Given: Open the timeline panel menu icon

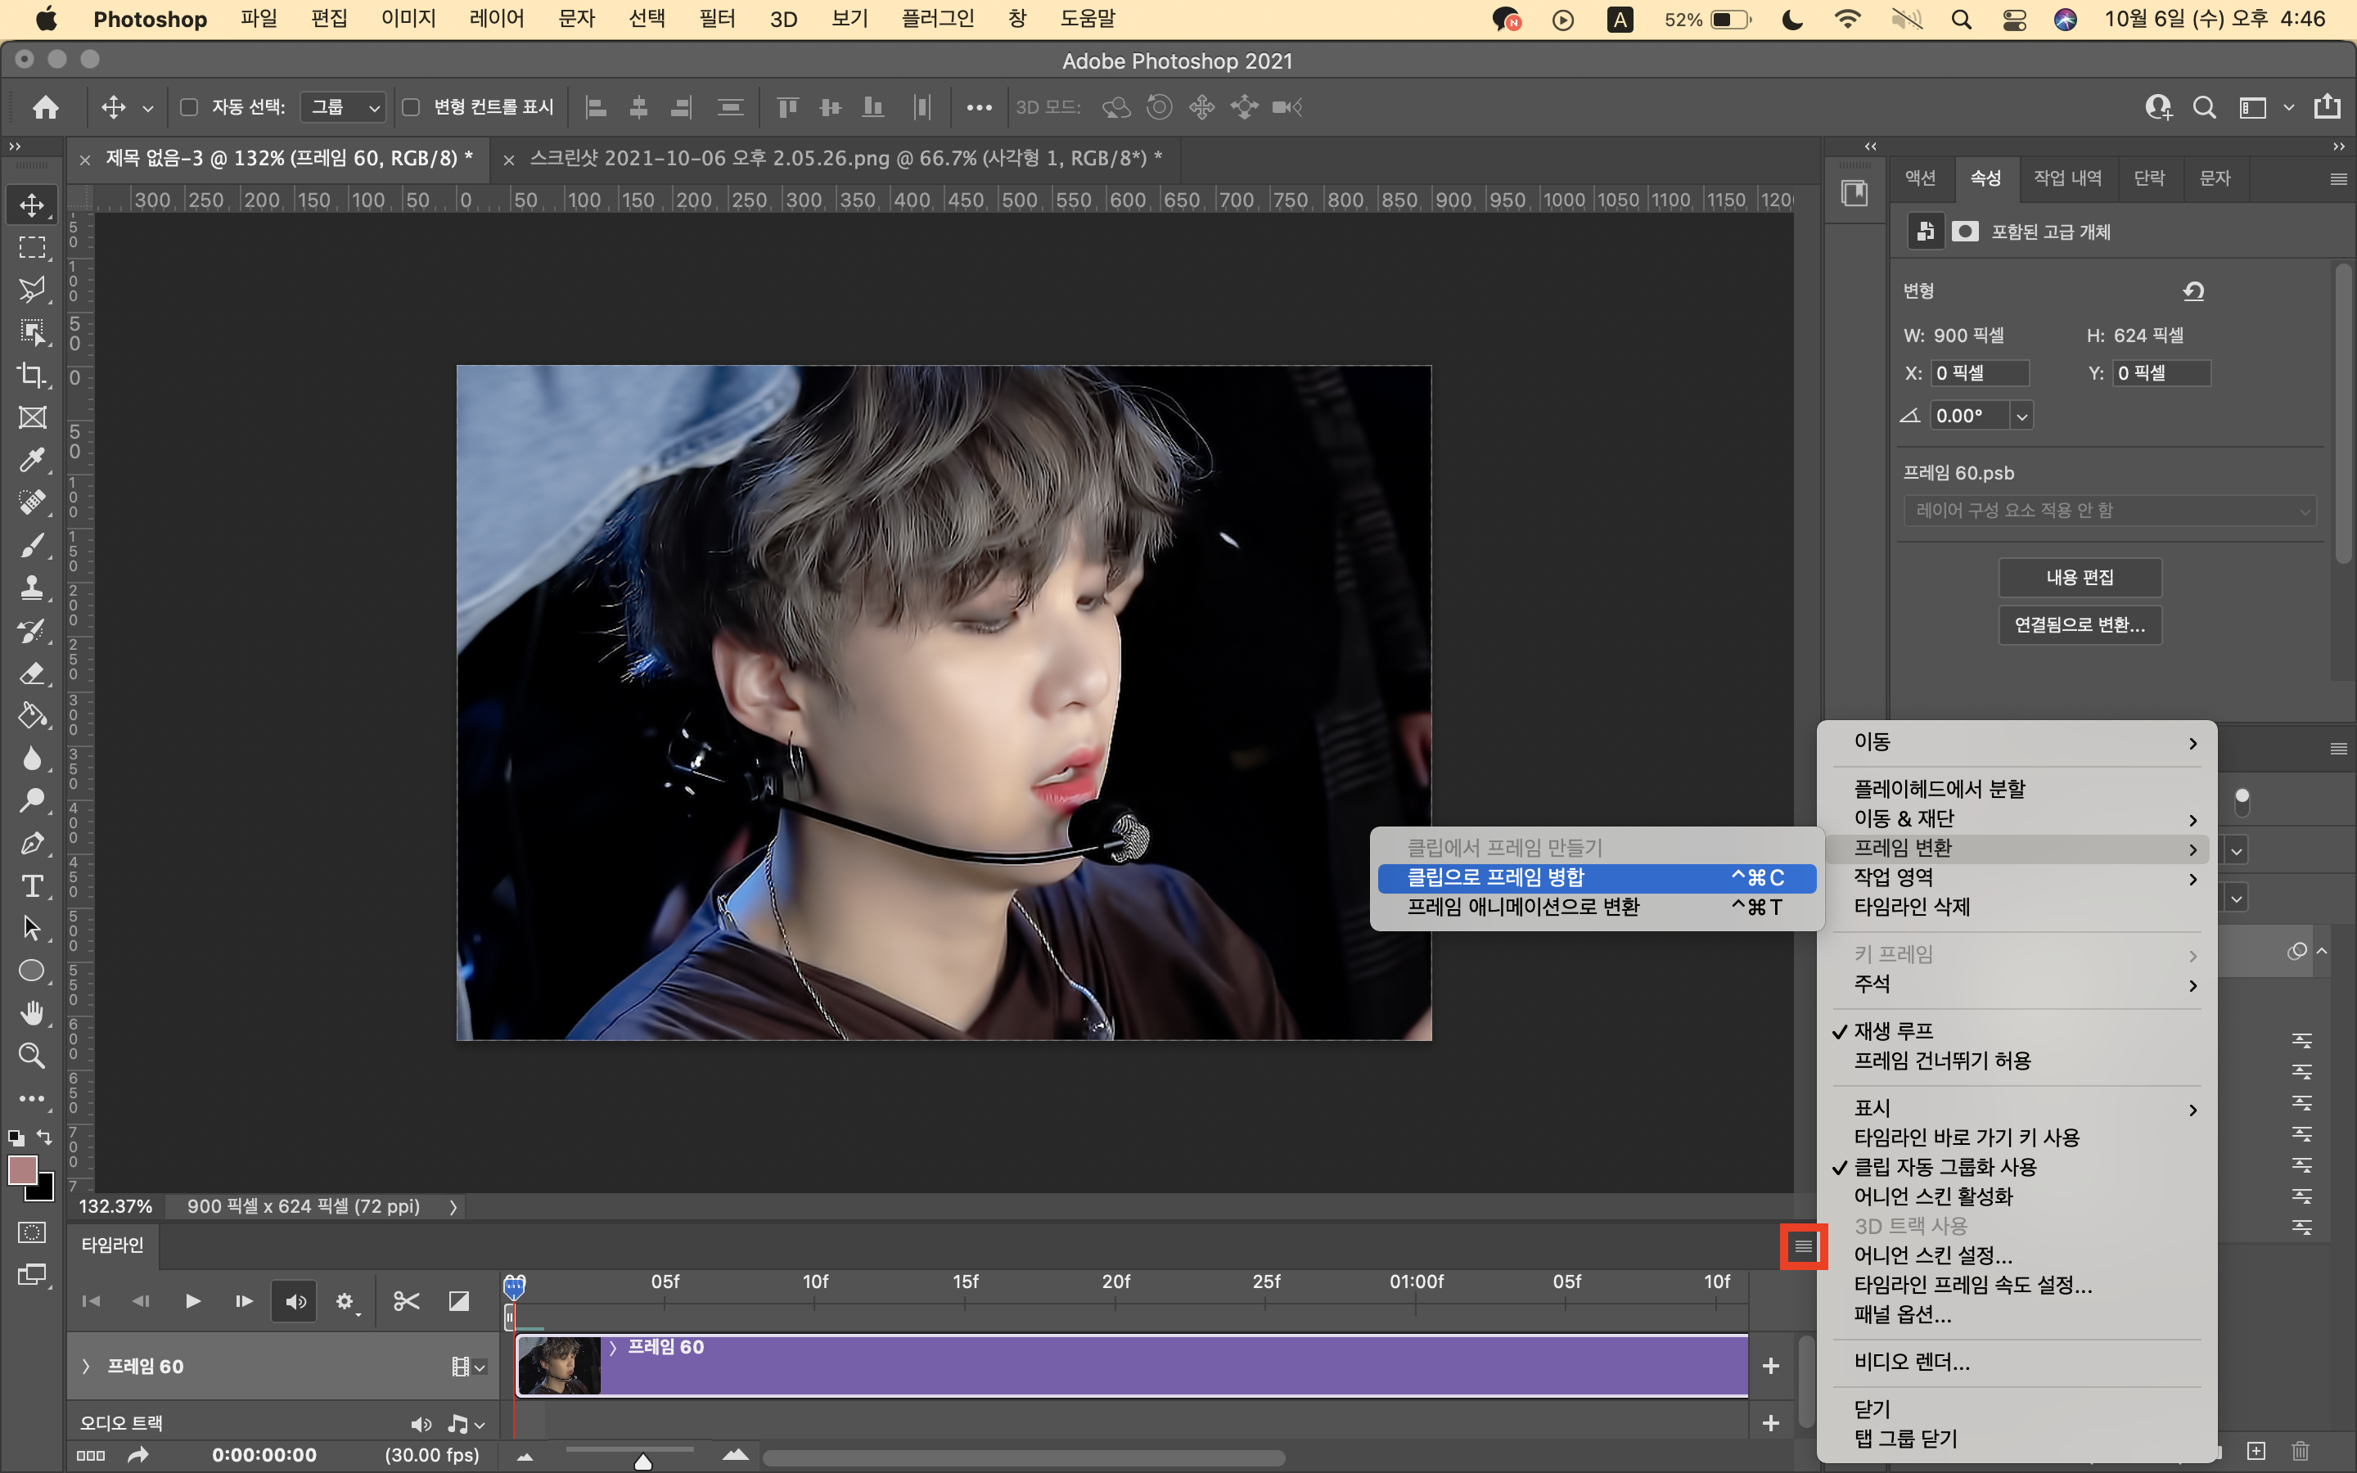Looking at the screenshot, I should click(x=1803, y=1246).
